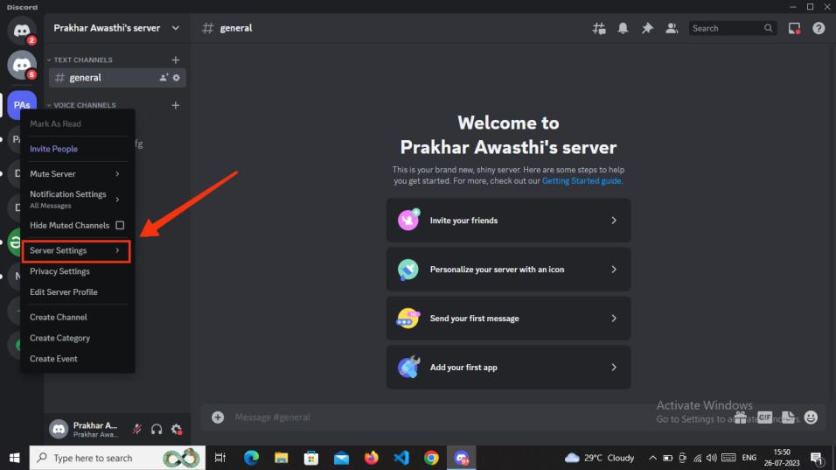Open GIF picker
836x470 pixels.
coord(764,417)
